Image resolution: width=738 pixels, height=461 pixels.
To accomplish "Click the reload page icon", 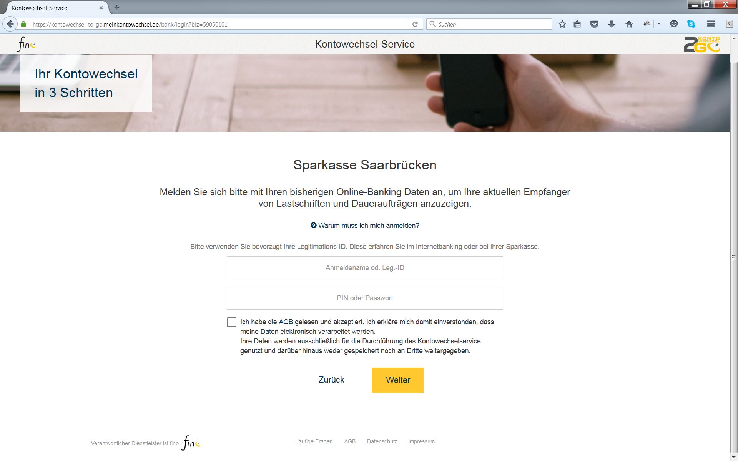I will coord(415,24).
